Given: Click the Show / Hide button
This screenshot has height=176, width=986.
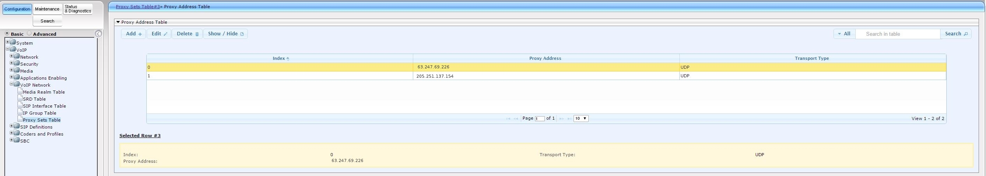Looking at the screenshot, I should [x=225, y=34].
